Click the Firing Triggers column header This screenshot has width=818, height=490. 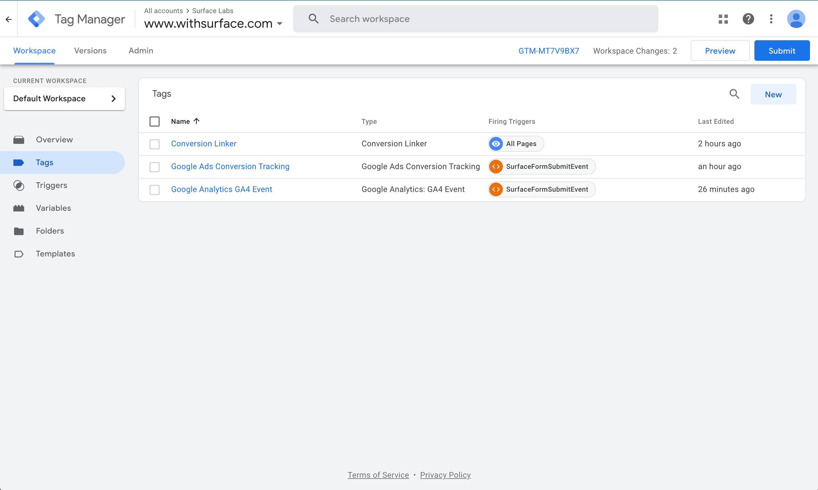point(512,122)
